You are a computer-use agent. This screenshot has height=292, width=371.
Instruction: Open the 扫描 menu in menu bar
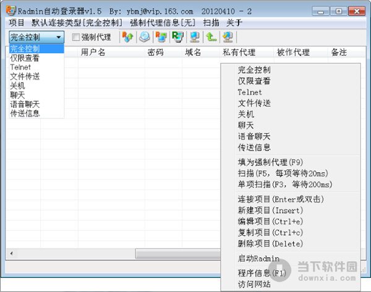211,23
